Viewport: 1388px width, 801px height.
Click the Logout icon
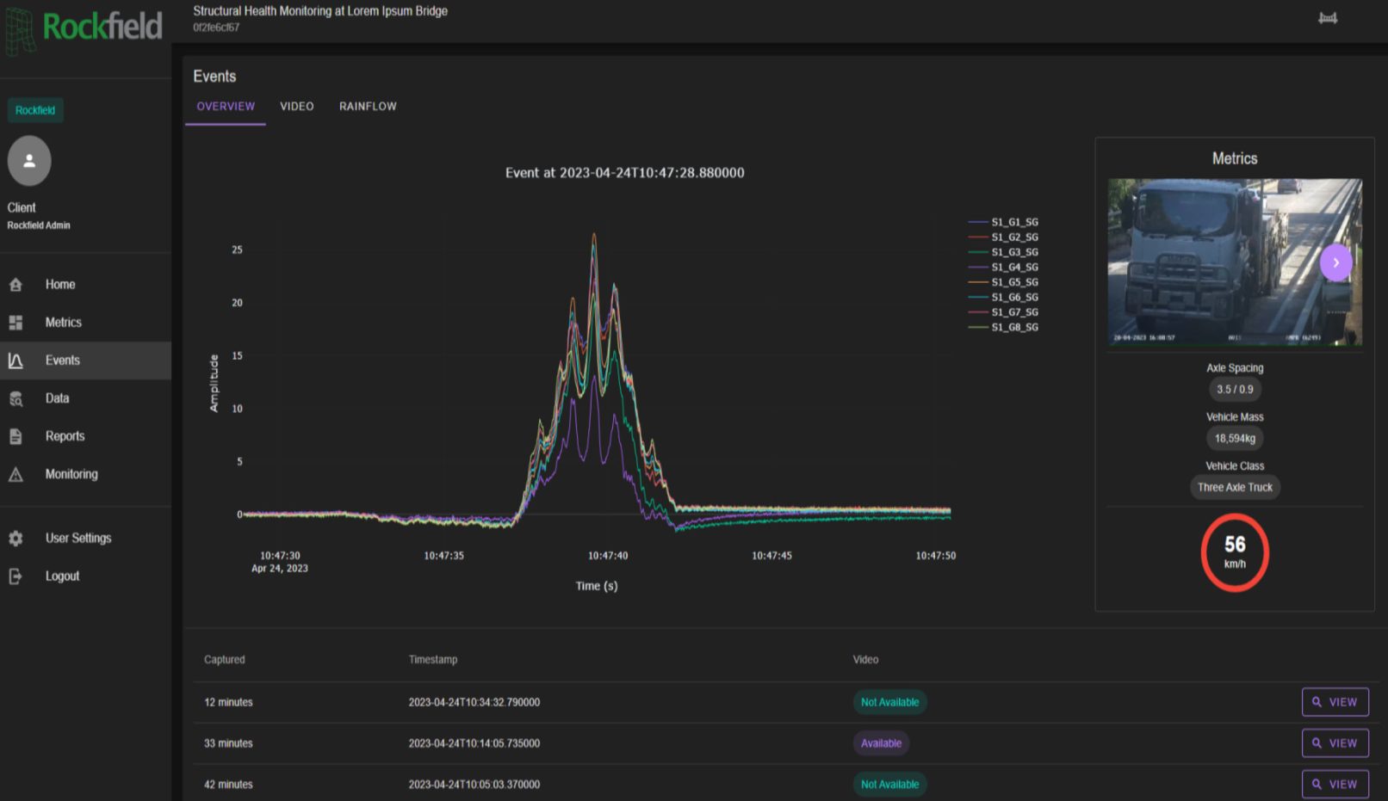[15, 576]
